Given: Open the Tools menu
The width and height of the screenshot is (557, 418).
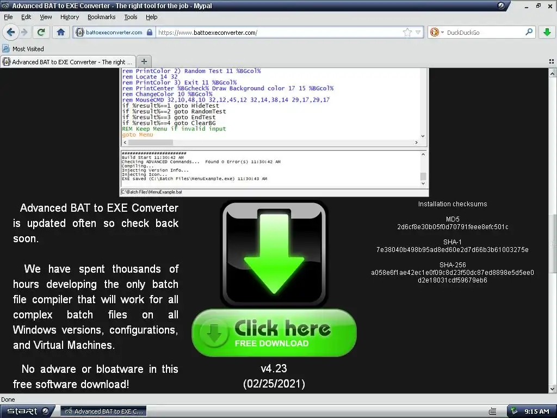Looking at the screenshot, I should [131, 17].
